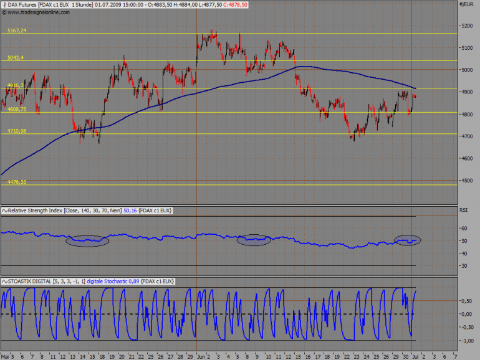Open the www.tradesignalonline.com link
480x360 pixels.
39,12
